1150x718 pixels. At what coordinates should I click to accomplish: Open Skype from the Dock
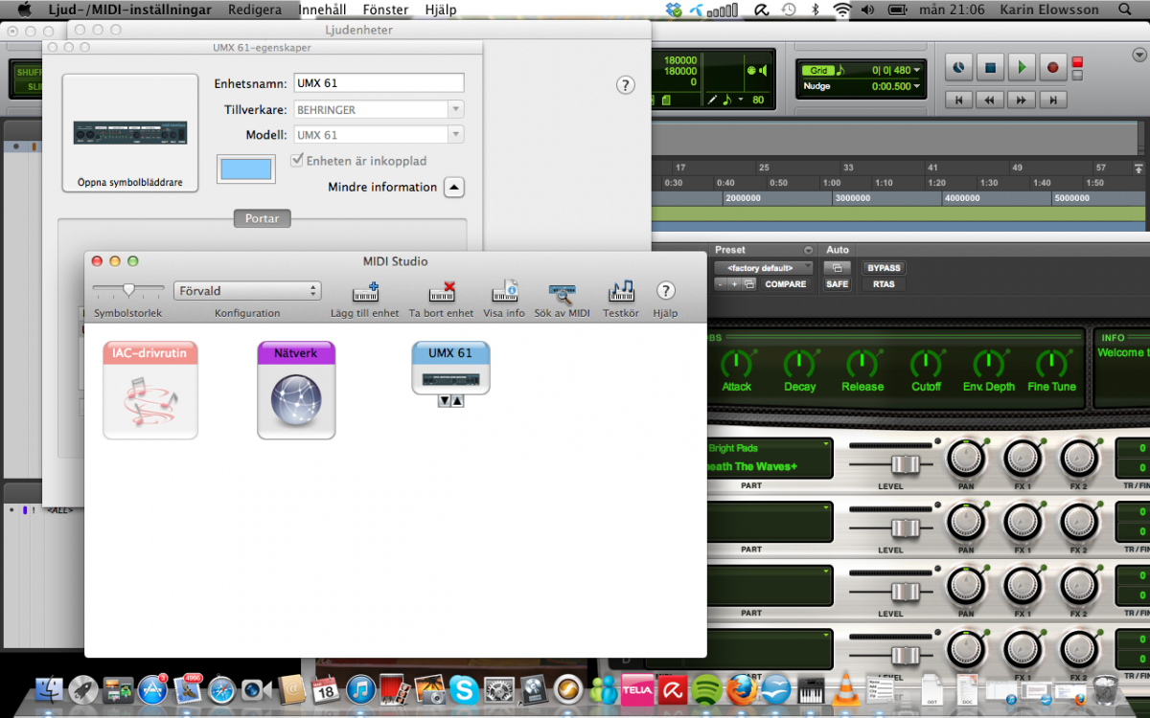pyautogui.click(x=464, y=688)
